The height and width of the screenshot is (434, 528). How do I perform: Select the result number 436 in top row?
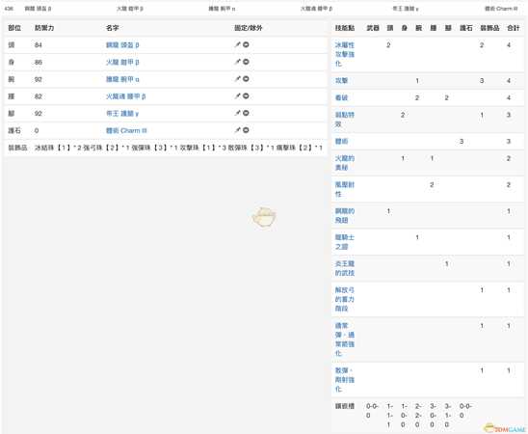tap(9, 9)
